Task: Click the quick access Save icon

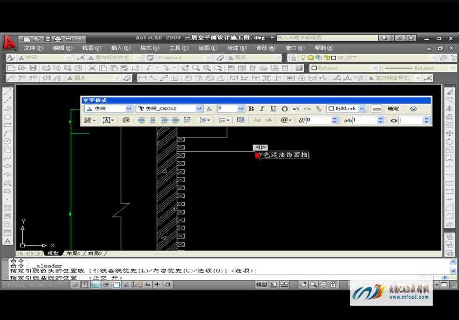Action: click(x=47, y=39)
